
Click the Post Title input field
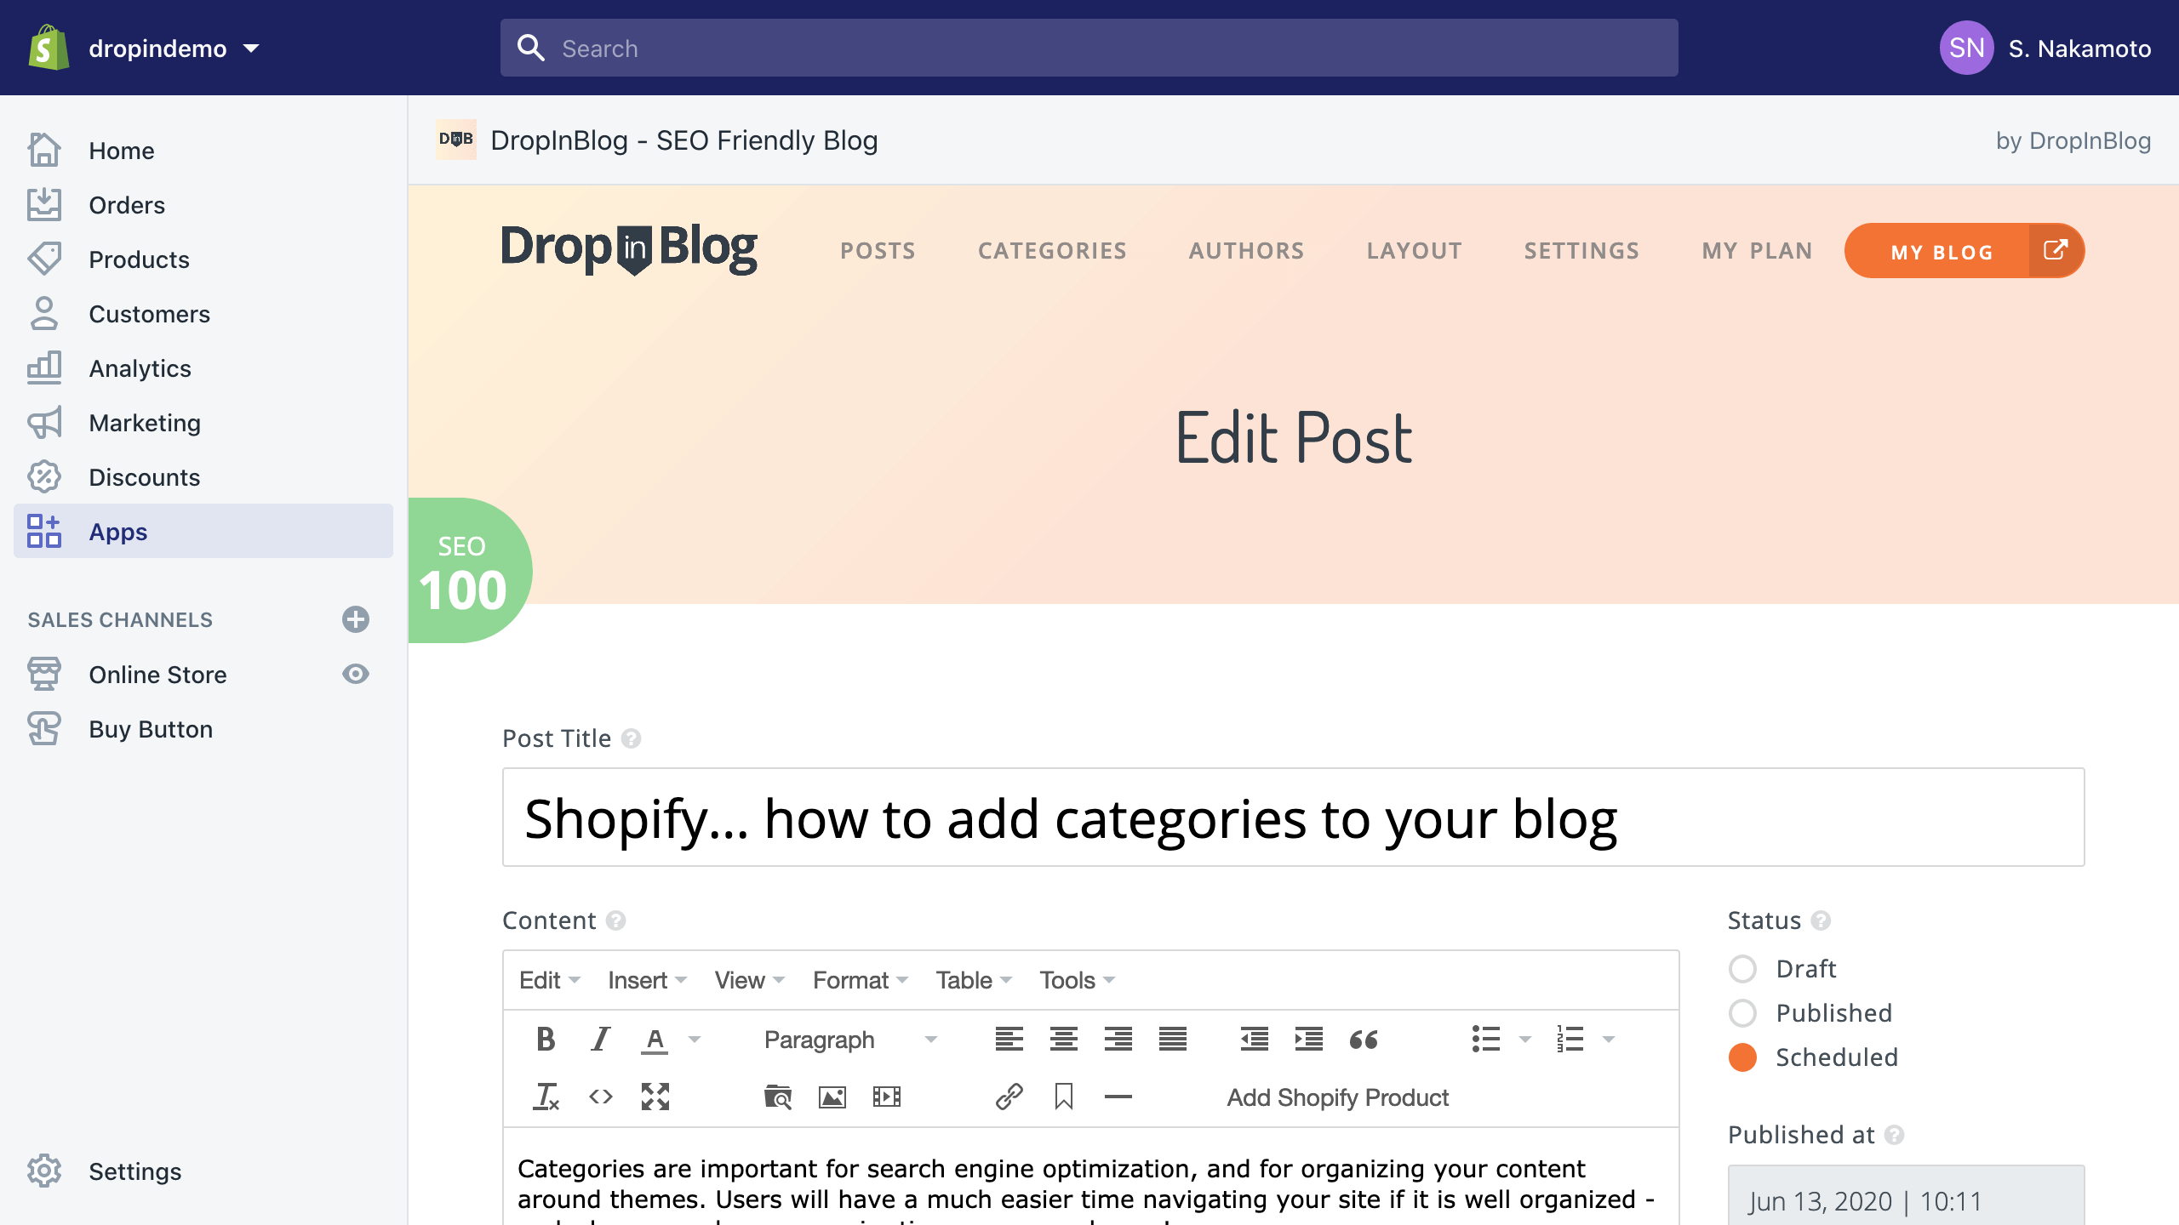(x=1293, y=818)
